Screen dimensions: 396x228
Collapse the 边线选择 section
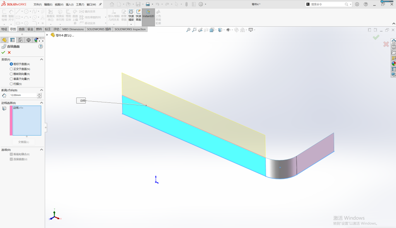point(41,103)
